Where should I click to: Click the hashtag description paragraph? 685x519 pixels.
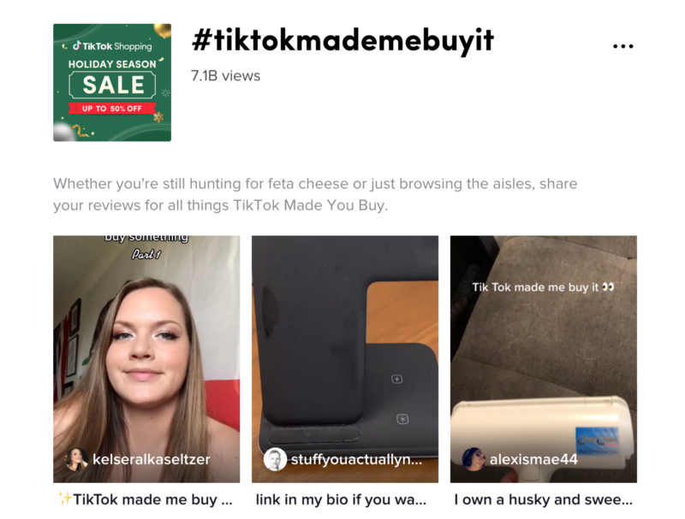[315, 194]
